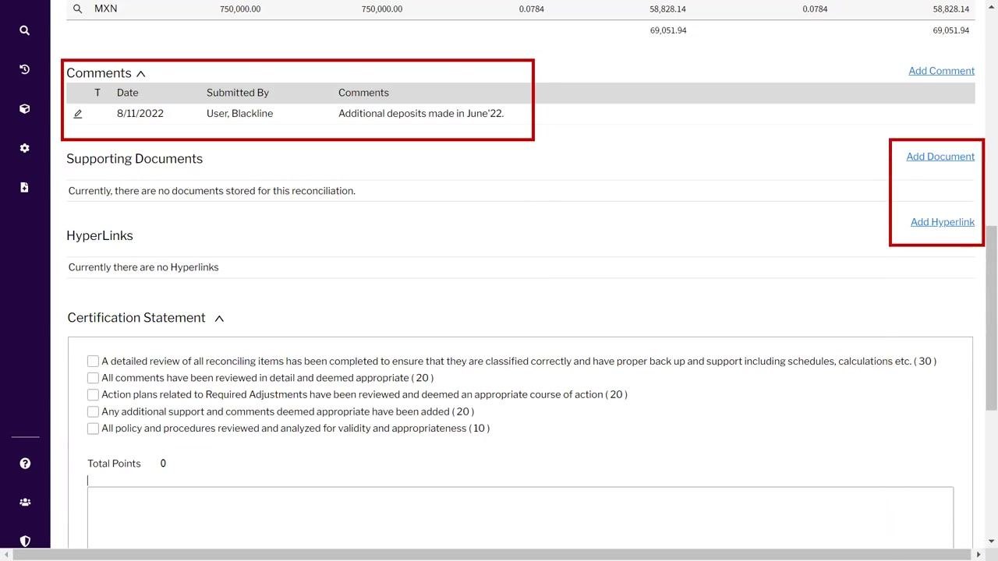Open the history clock icon in sidebar
Image resolution: width=998 pixels, height=561 pixels.
tap(24, 69)
